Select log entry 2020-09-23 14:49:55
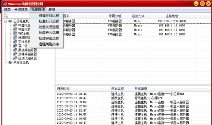212x125 pixels. pyautogui.click(x=72, y=118)
